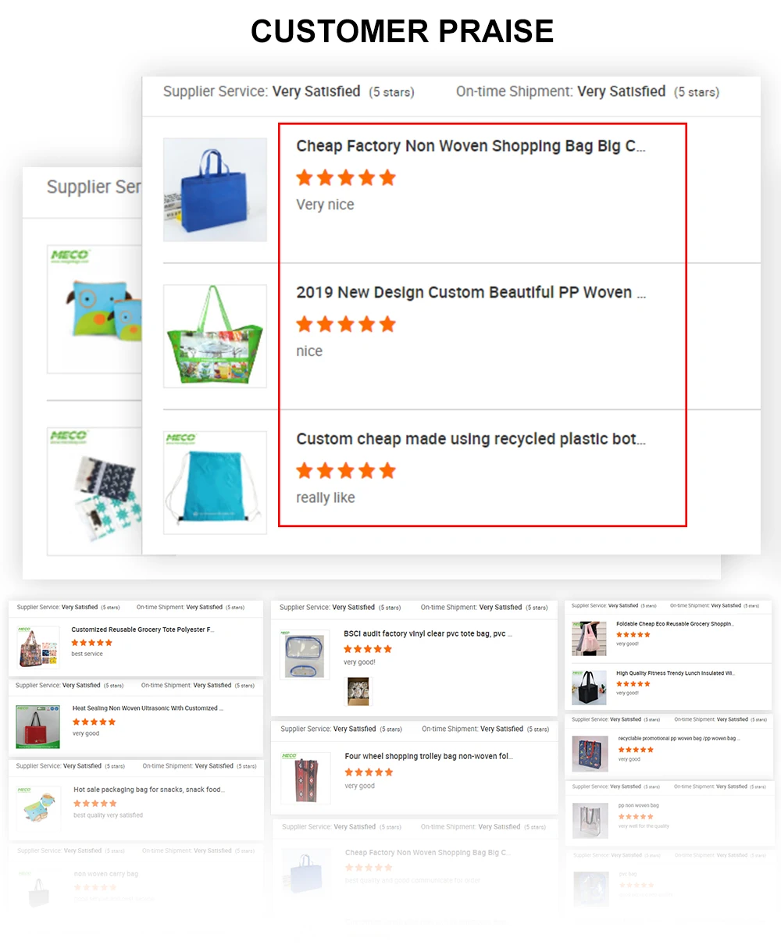Image resolution: width=781 pixels, height=945 pixels.
Task: Open 'Foldable Cheap Eco Reusable Grocery Shopping' link
Action: (676, 624)
